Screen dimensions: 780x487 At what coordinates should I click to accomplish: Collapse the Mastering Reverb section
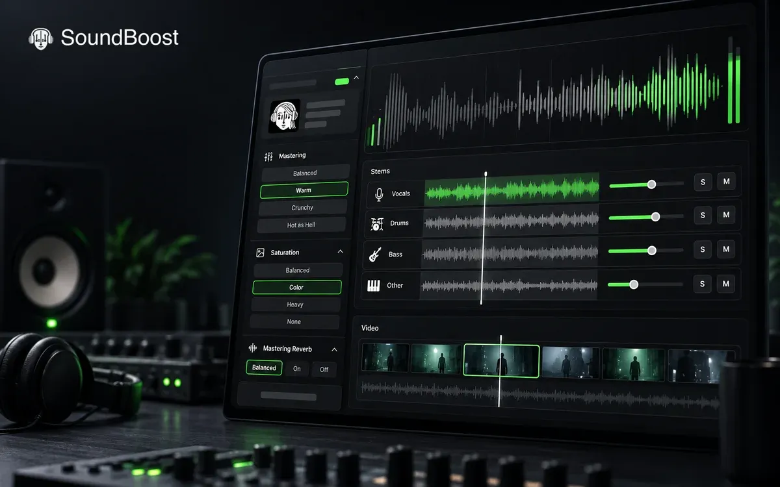[x=334, y=349]
